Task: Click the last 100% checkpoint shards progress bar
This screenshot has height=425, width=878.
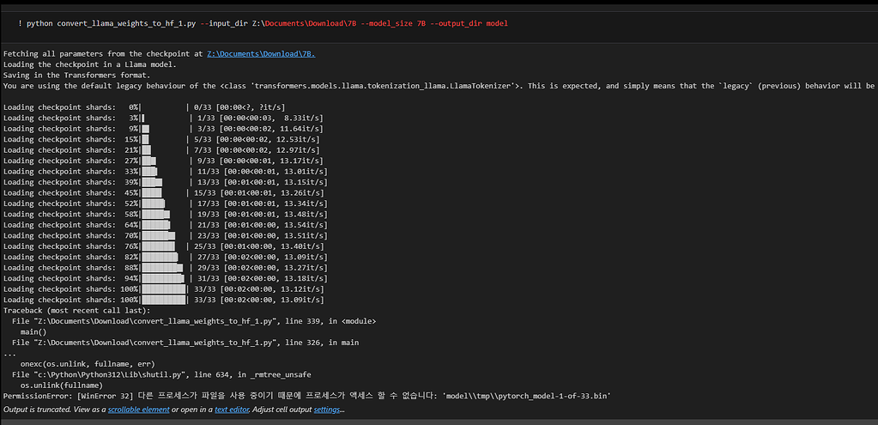Action: coord(164,300)
